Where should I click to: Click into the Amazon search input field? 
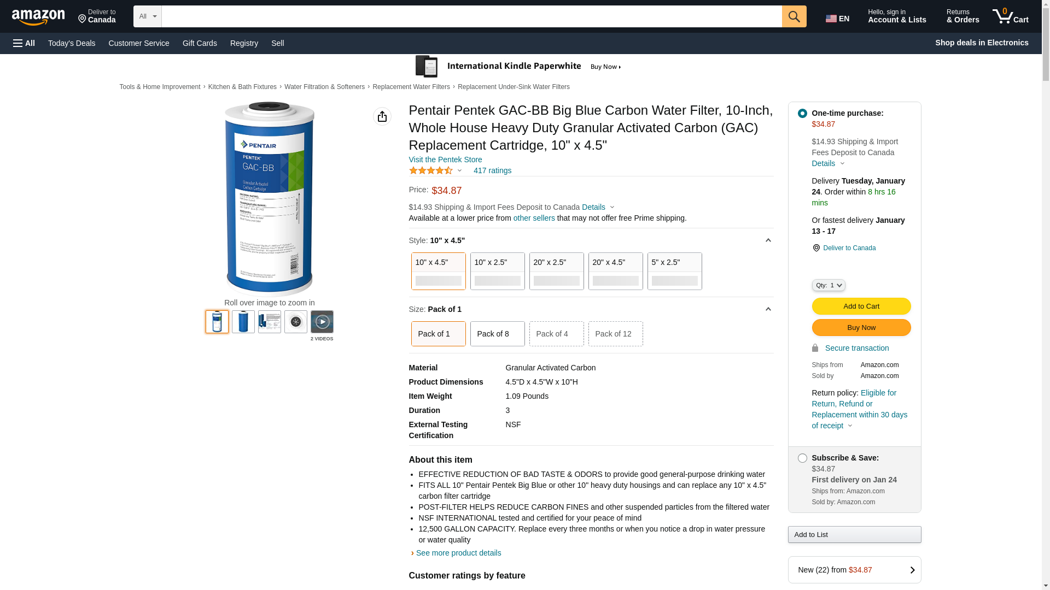point(471,16)
